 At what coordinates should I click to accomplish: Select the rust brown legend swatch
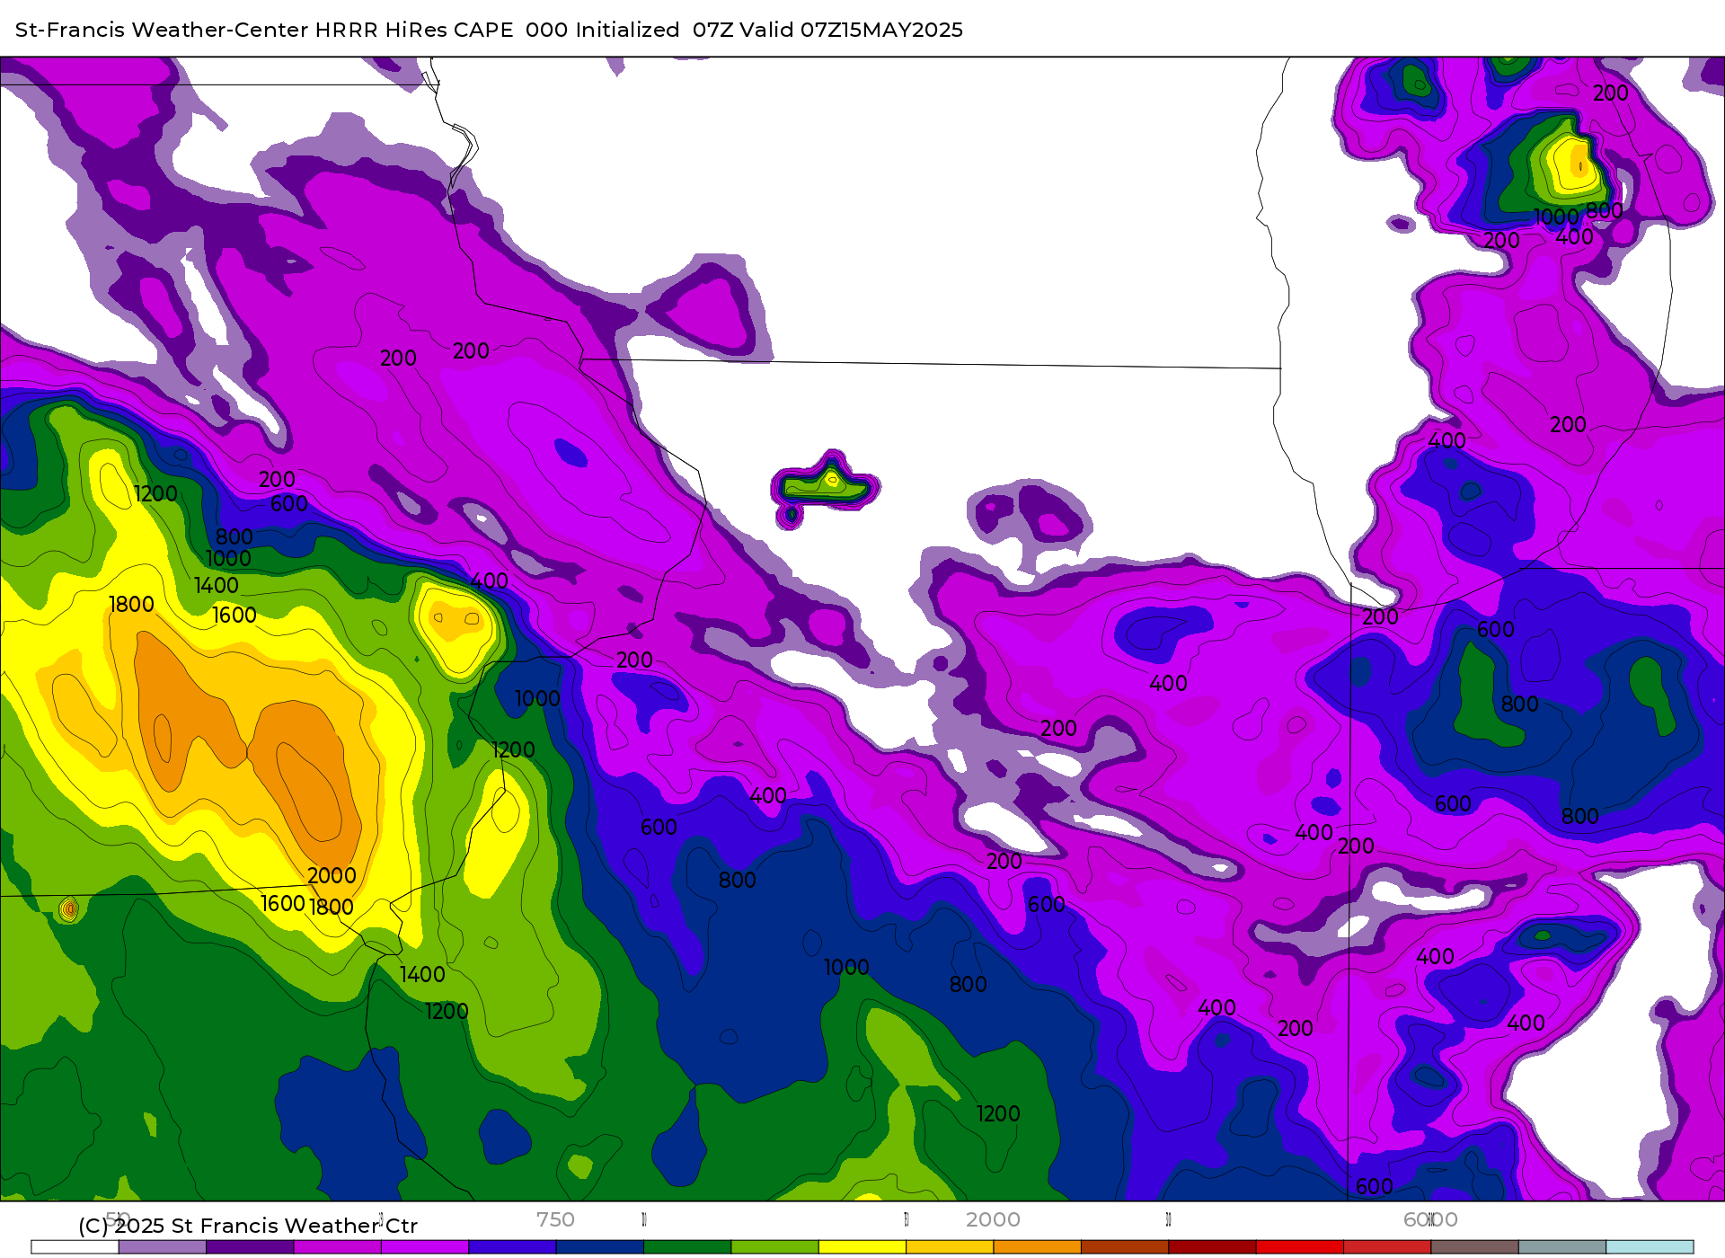pos(1125,1247)
